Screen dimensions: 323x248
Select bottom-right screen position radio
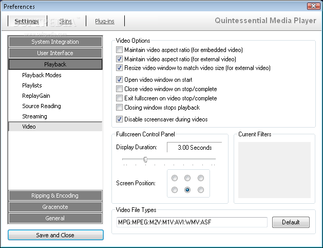point(201,190)
